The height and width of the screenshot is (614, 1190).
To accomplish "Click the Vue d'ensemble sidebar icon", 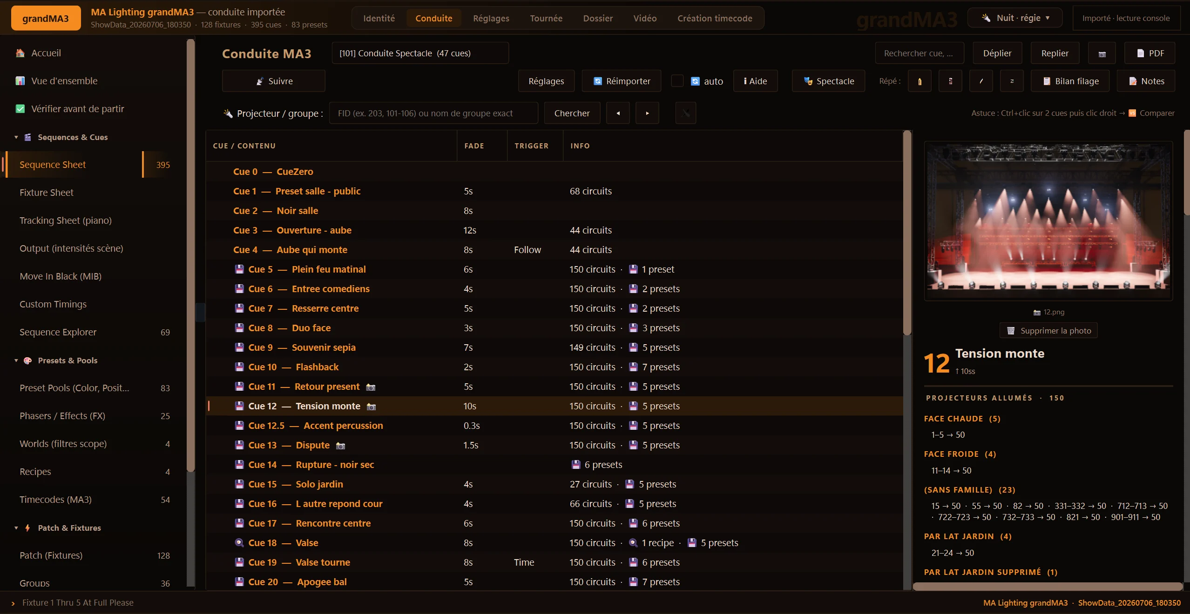I will click(20, 81).
